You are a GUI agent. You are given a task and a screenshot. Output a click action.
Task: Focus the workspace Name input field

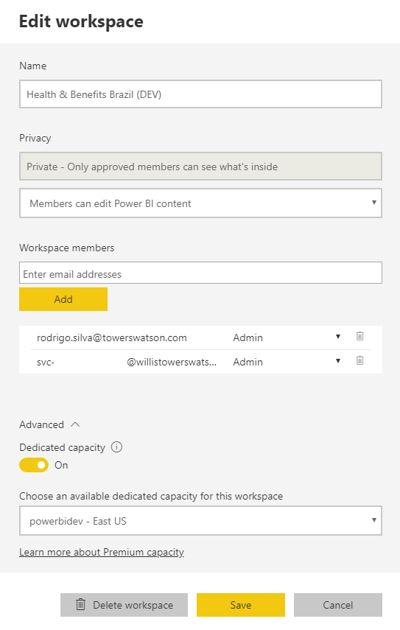pos(200,94)
